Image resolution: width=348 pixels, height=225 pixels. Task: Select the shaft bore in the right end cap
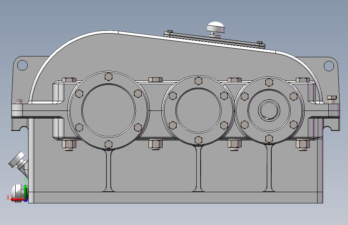[269, 110]
